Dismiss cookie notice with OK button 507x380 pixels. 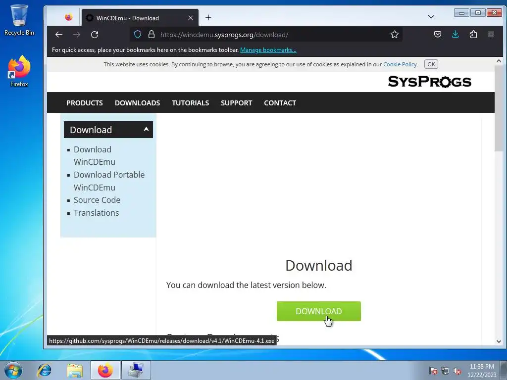[x=431, y=64]
